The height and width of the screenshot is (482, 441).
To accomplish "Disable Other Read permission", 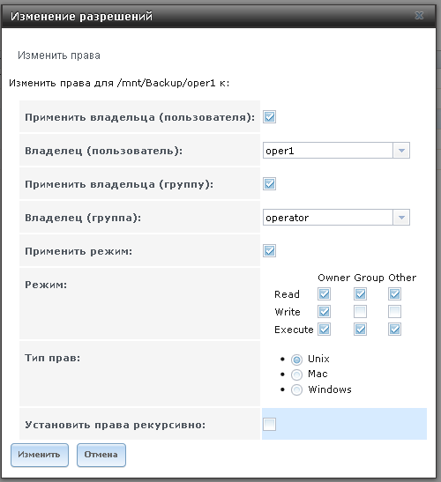I will pyautogui.click(x=394, y=294).
